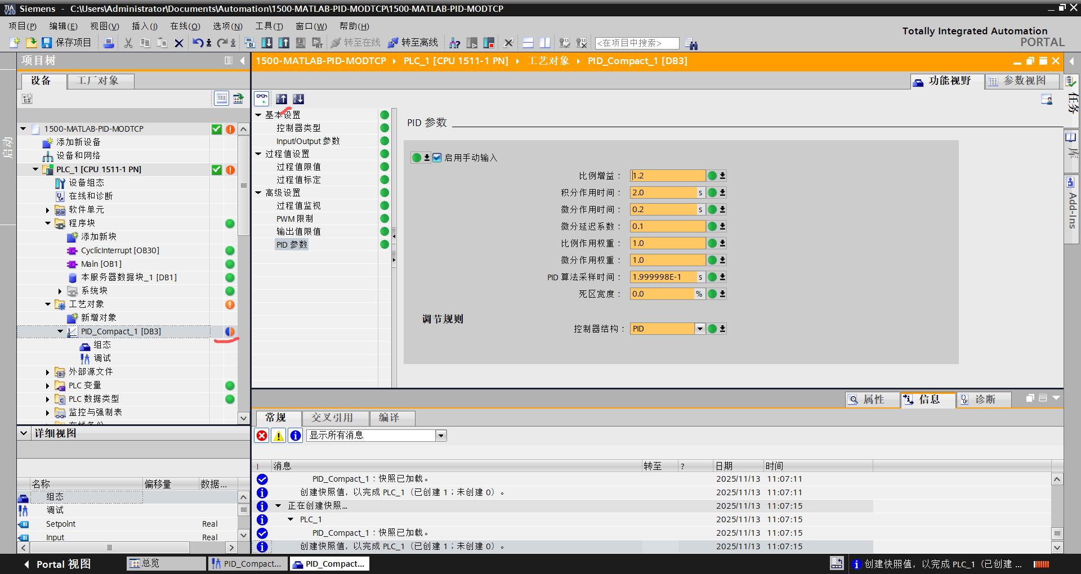Open Main [OB1] block in tree
The height and width of the screenshot is (574, 1081).
[x=101, y=264]
